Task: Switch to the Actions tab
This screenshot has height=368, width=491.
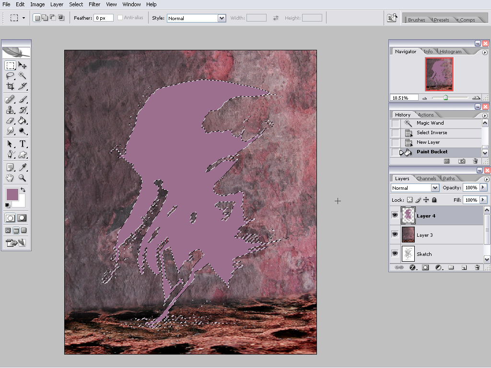Action: (x=426, y=115)
